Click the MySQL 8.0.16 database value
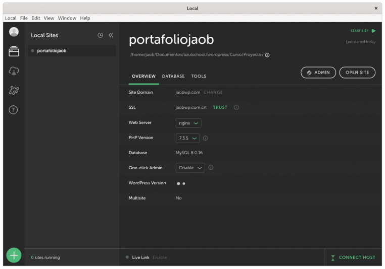385x269 pixels. pyautogui.click(x=189, y=153)
